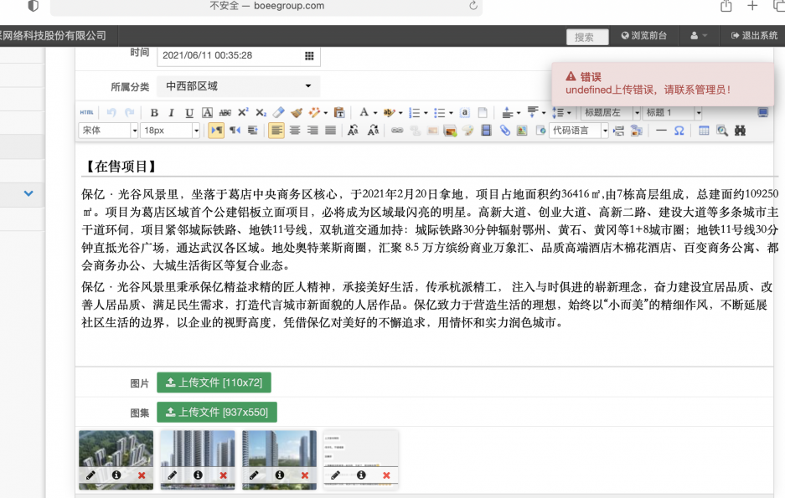
Task: Delete the first gallery image
Action: (x=142, y=475)
